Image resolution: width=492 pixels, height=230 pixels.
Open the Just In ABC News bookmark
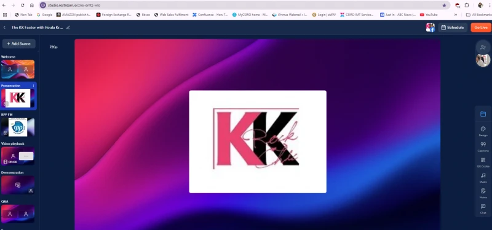pyautogui.click(x=398, y=15)
